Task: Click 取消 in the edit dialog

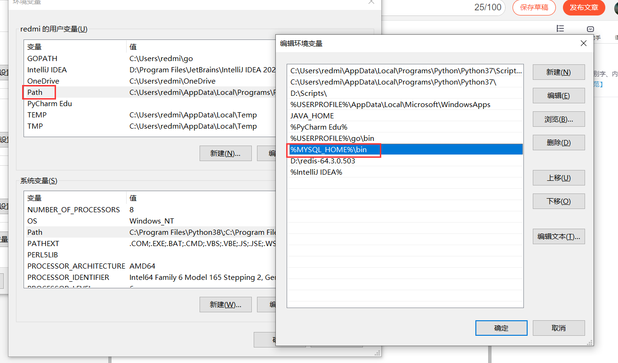Action: [559, 328]
